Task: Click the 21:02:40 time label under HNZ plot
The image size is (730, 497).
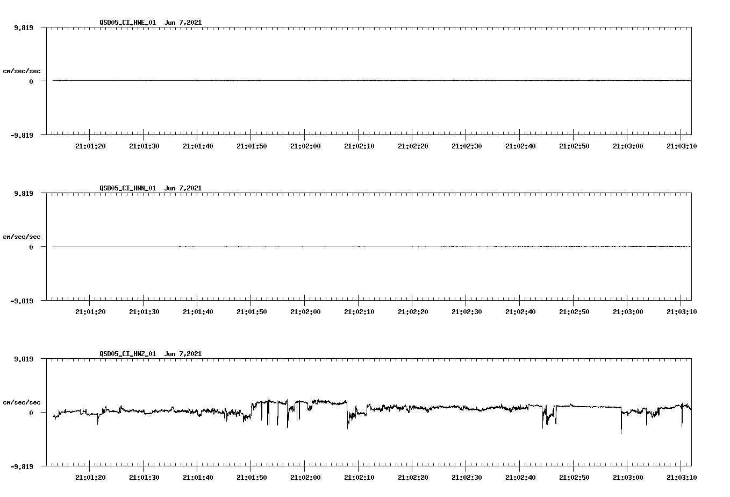Action: coord(520,478)
